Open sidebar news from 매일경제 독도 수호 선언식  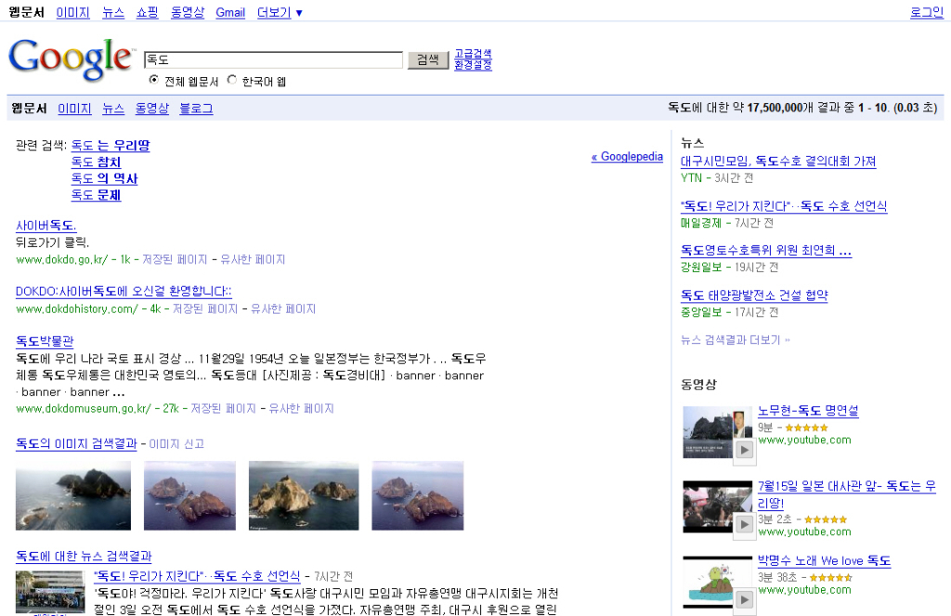tap(784, 206)
